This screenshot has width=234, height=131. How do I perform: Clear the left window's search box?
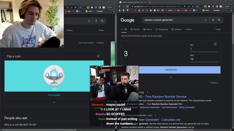tap(89, 21)
